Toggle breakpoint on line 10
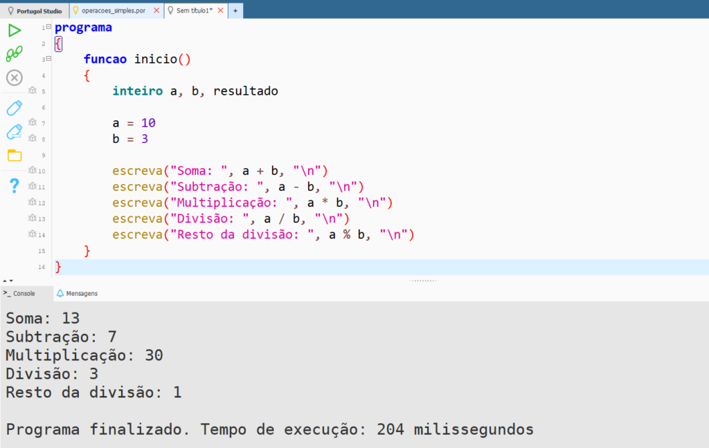The width and height of the screenshot is (709, 448). tap(32, 170)
